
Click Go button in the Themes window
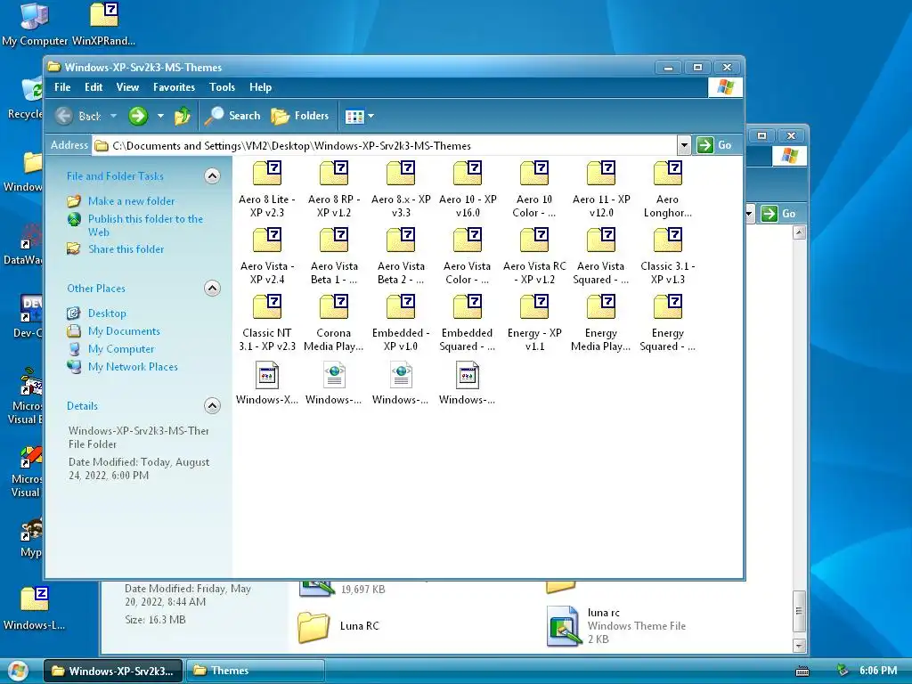coord(778,214)
